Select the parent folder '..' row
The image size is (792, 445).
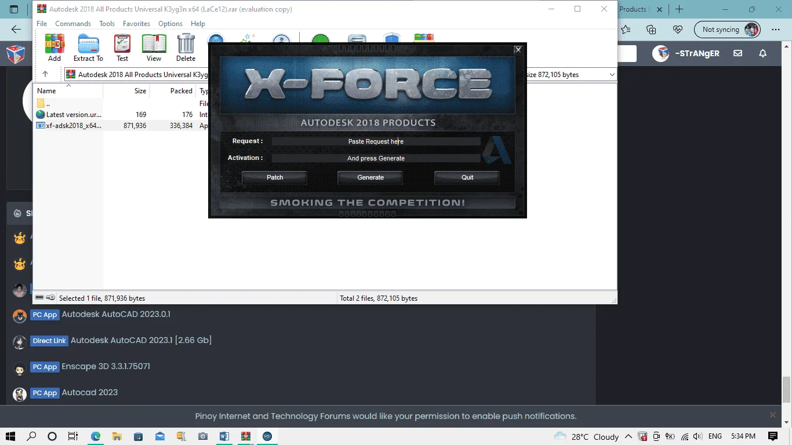coord(122,103)
